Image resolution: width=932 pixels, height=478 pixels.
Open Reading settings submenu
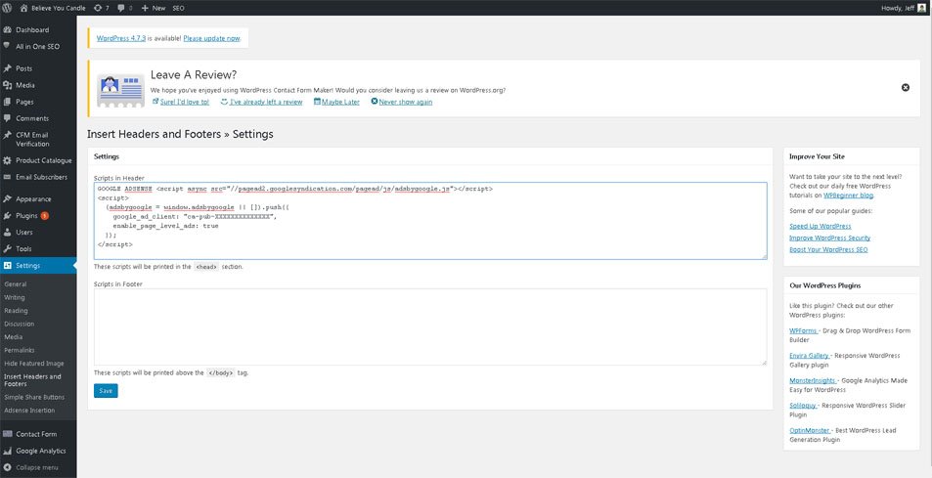16,311
